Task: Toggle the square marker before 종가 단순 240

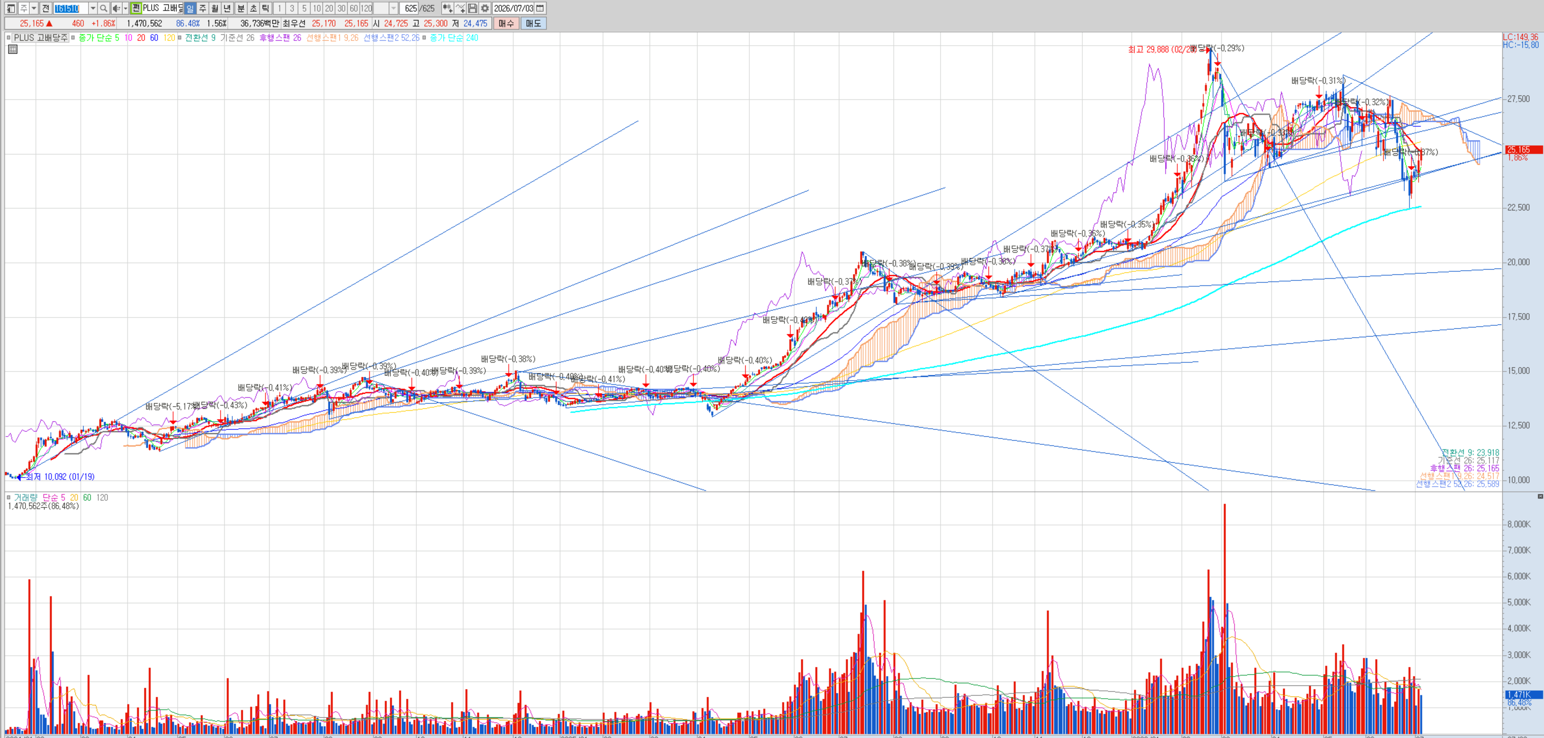Action: pos(424,38)
